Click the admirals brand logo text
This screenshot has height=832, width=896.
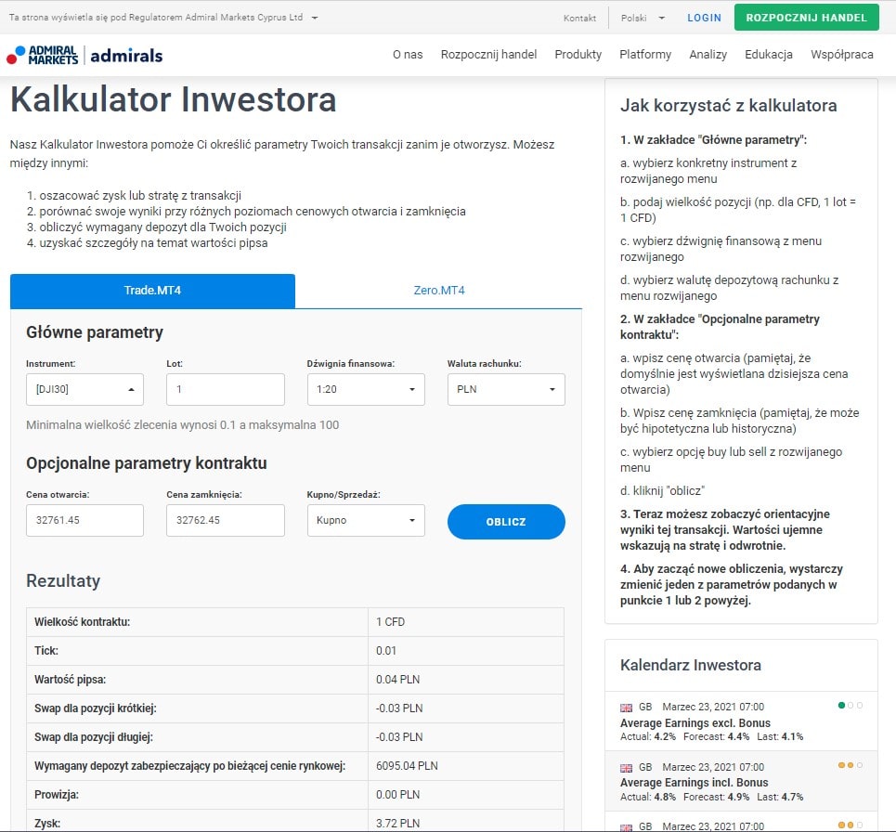[126, 56]
